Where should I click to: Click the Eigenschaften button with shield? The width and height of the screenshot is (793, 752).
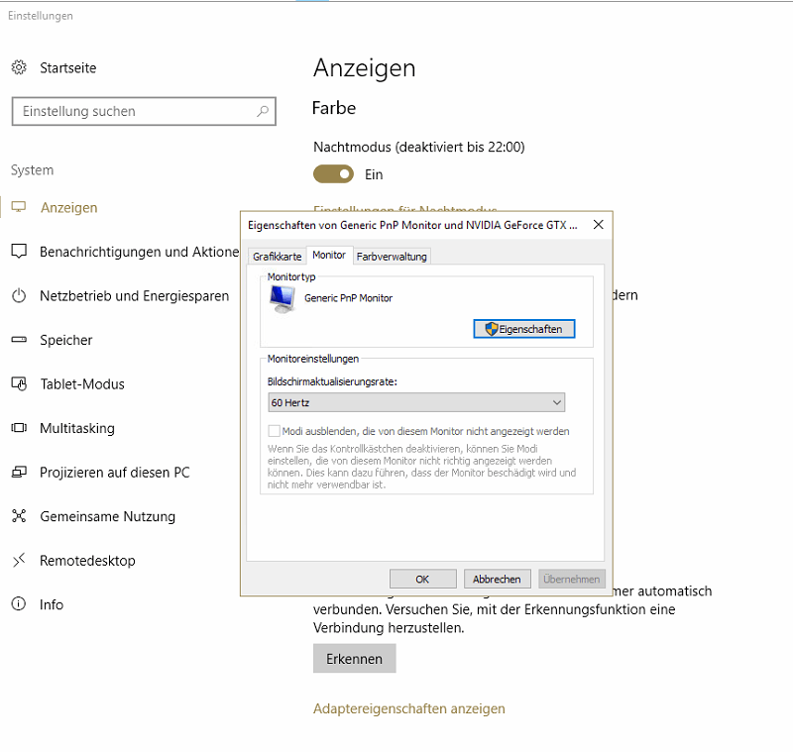tap(523, 329)
